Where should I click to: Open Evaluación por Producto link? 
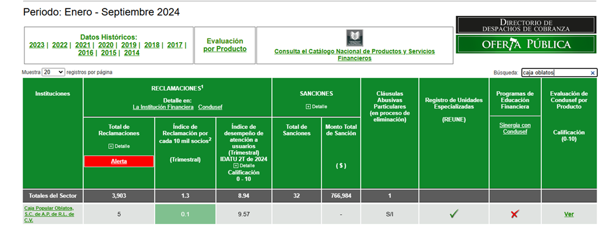[225, 45]
